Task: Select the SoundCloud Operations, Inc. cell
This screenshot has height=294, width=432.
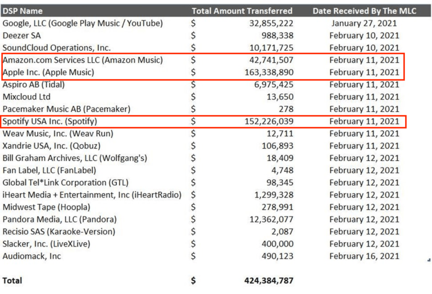Action: click(56, 48)
